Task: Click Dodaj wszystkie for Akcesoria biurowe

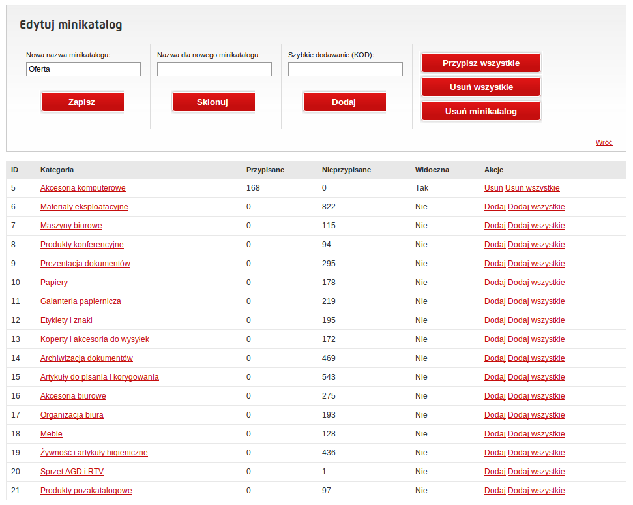Action: [x=536, y=396]
